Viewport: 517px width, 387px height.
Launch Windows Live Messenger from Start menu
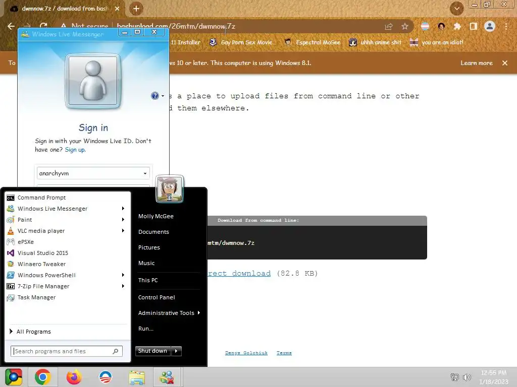tap(53, 209)
